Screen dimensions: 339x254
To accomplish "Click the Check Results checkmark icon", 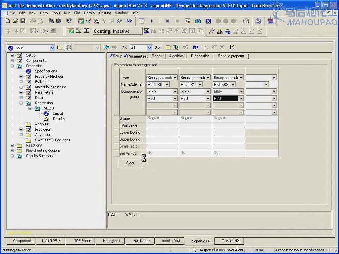I will click(198, 21).
